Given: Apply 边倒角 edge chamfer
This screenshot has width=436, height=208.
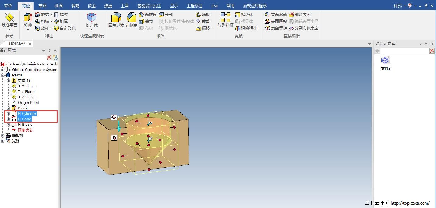Looking at the screenshot, I should tap(131, 20).
